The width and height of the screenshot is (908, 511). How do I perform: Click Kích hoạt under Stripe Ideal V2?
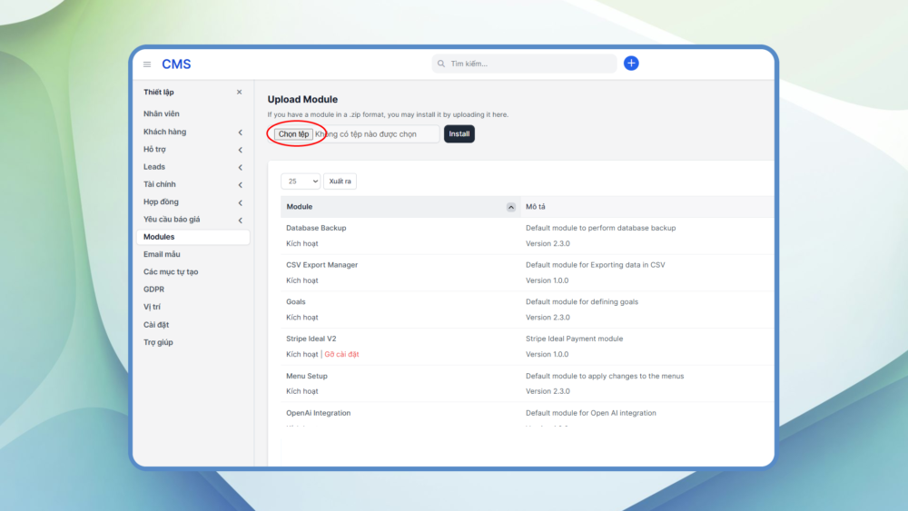(301, 354)
